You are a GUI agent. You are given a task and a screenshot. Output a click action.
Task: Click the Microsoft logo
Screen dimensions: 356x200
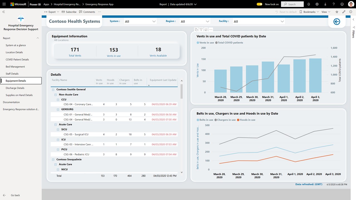[18, 4]
